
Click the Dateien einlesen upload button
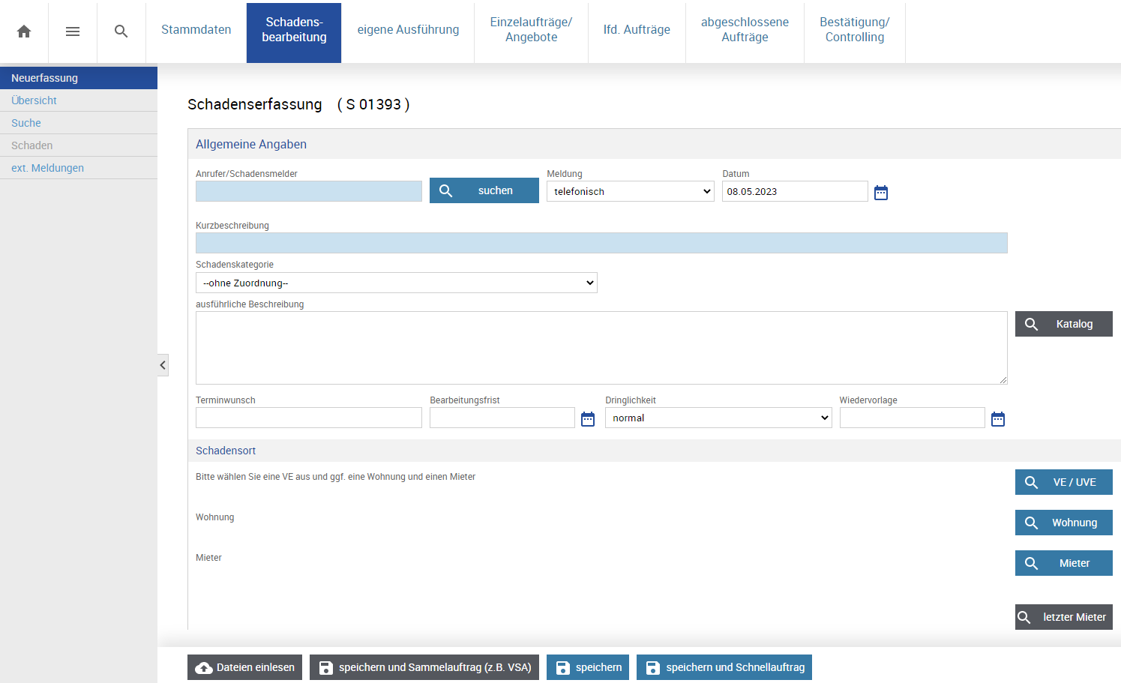coord(244,667)
